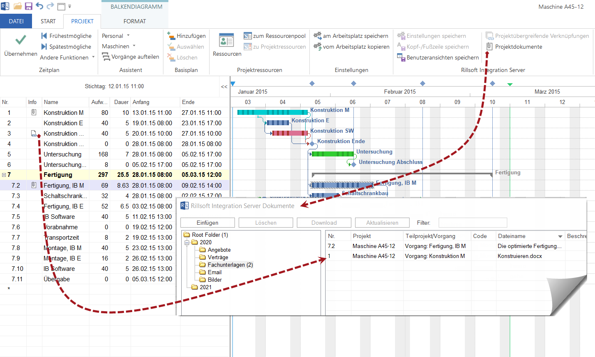Screen dimensions: 595x357
Task: Collapse the 2020 folder in the tree
Action: pyautogui.click(x=187, y=242)
